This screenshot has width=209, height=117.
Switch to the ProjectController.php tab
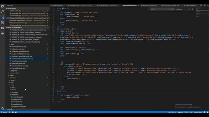(150, 6)
